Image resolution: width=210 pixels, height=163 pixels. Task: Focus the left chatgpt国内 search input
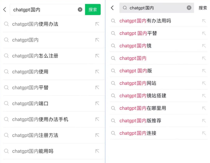coord(44,10)
